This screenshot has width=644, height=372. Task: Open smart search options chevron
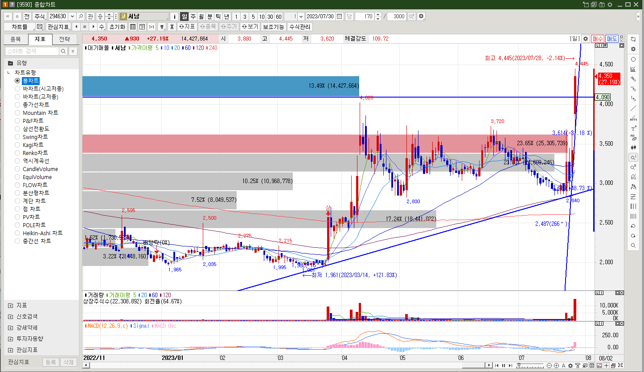pyautogui.click(x=73, y=51)
